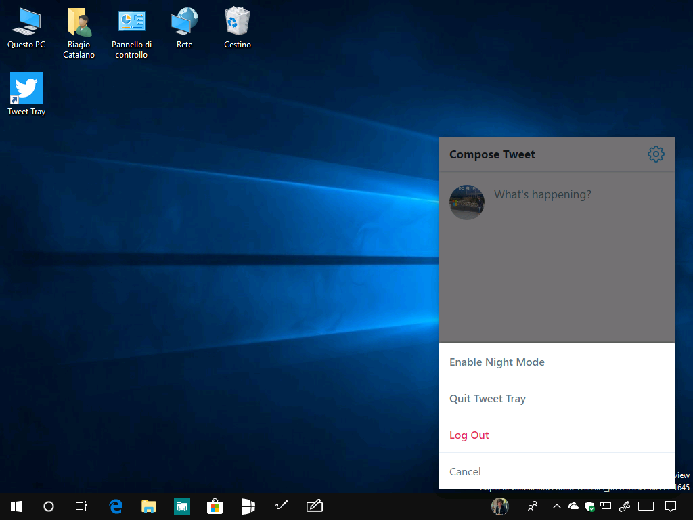Open Windows Ink Workspace pen icon

[x=625, y=506]
